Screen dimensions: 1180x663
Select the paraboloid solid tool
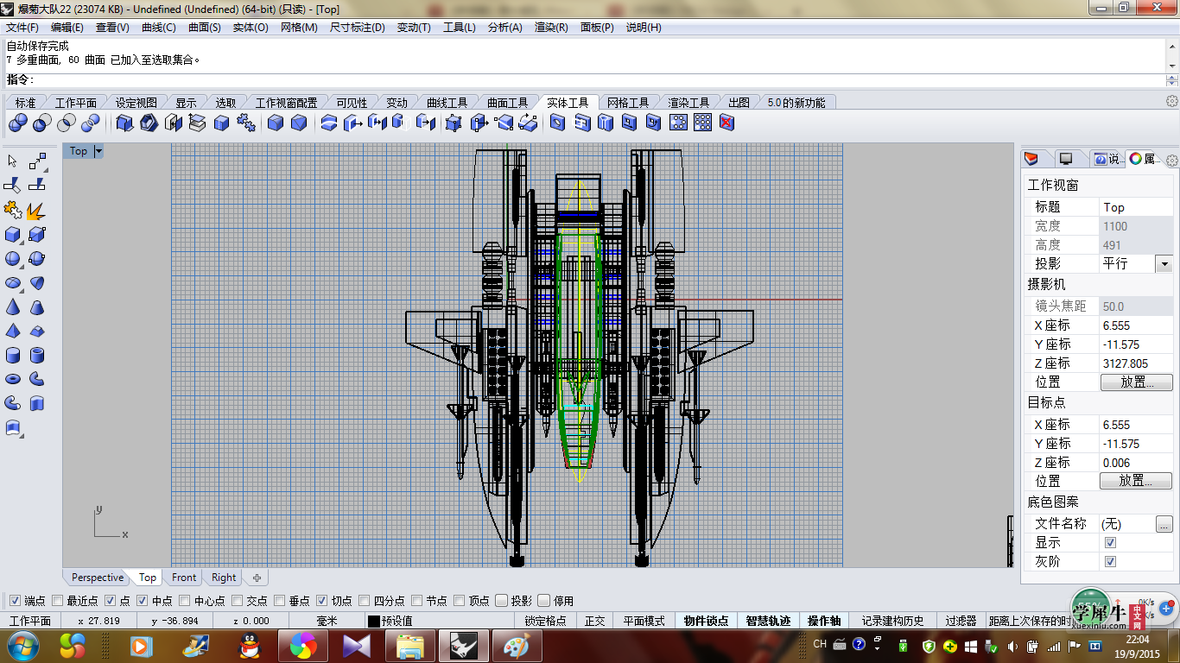tap(37, 283)
